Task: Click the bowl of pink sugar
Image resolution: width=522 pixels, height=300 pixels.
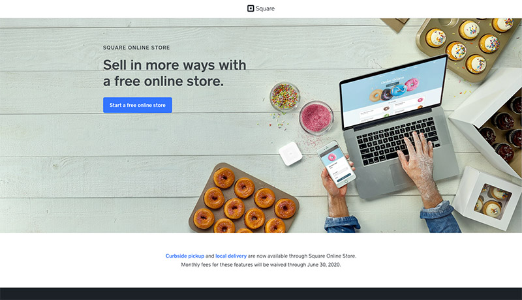Action: [x=316, y=117]
